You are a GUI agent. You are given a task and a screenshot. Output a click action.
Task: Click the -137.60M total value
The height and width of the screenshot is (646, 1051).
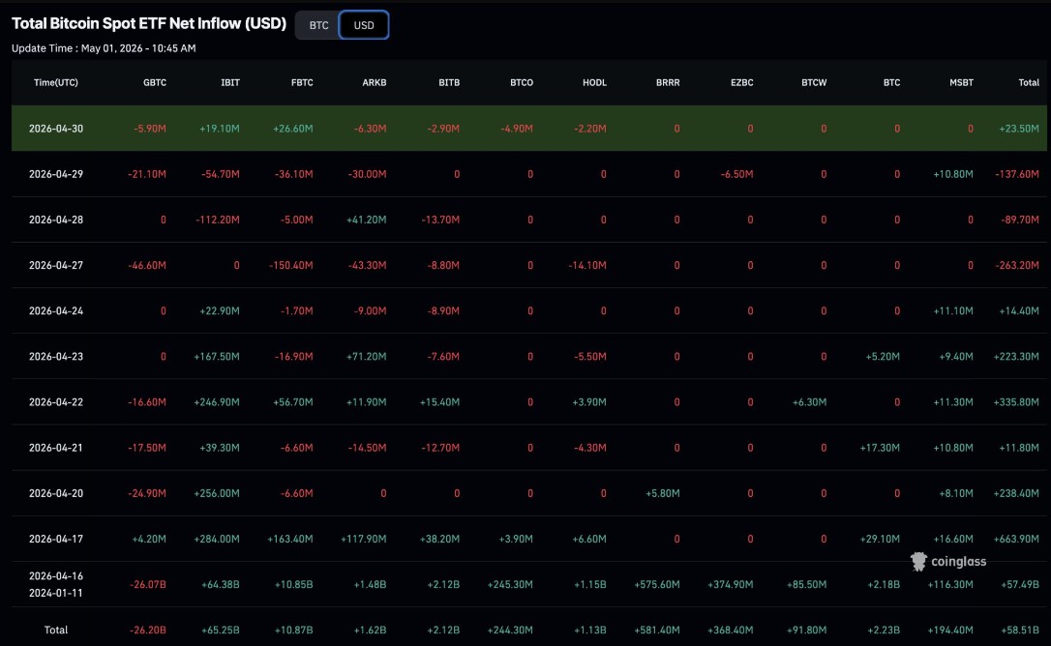[x=1017, y=174]
